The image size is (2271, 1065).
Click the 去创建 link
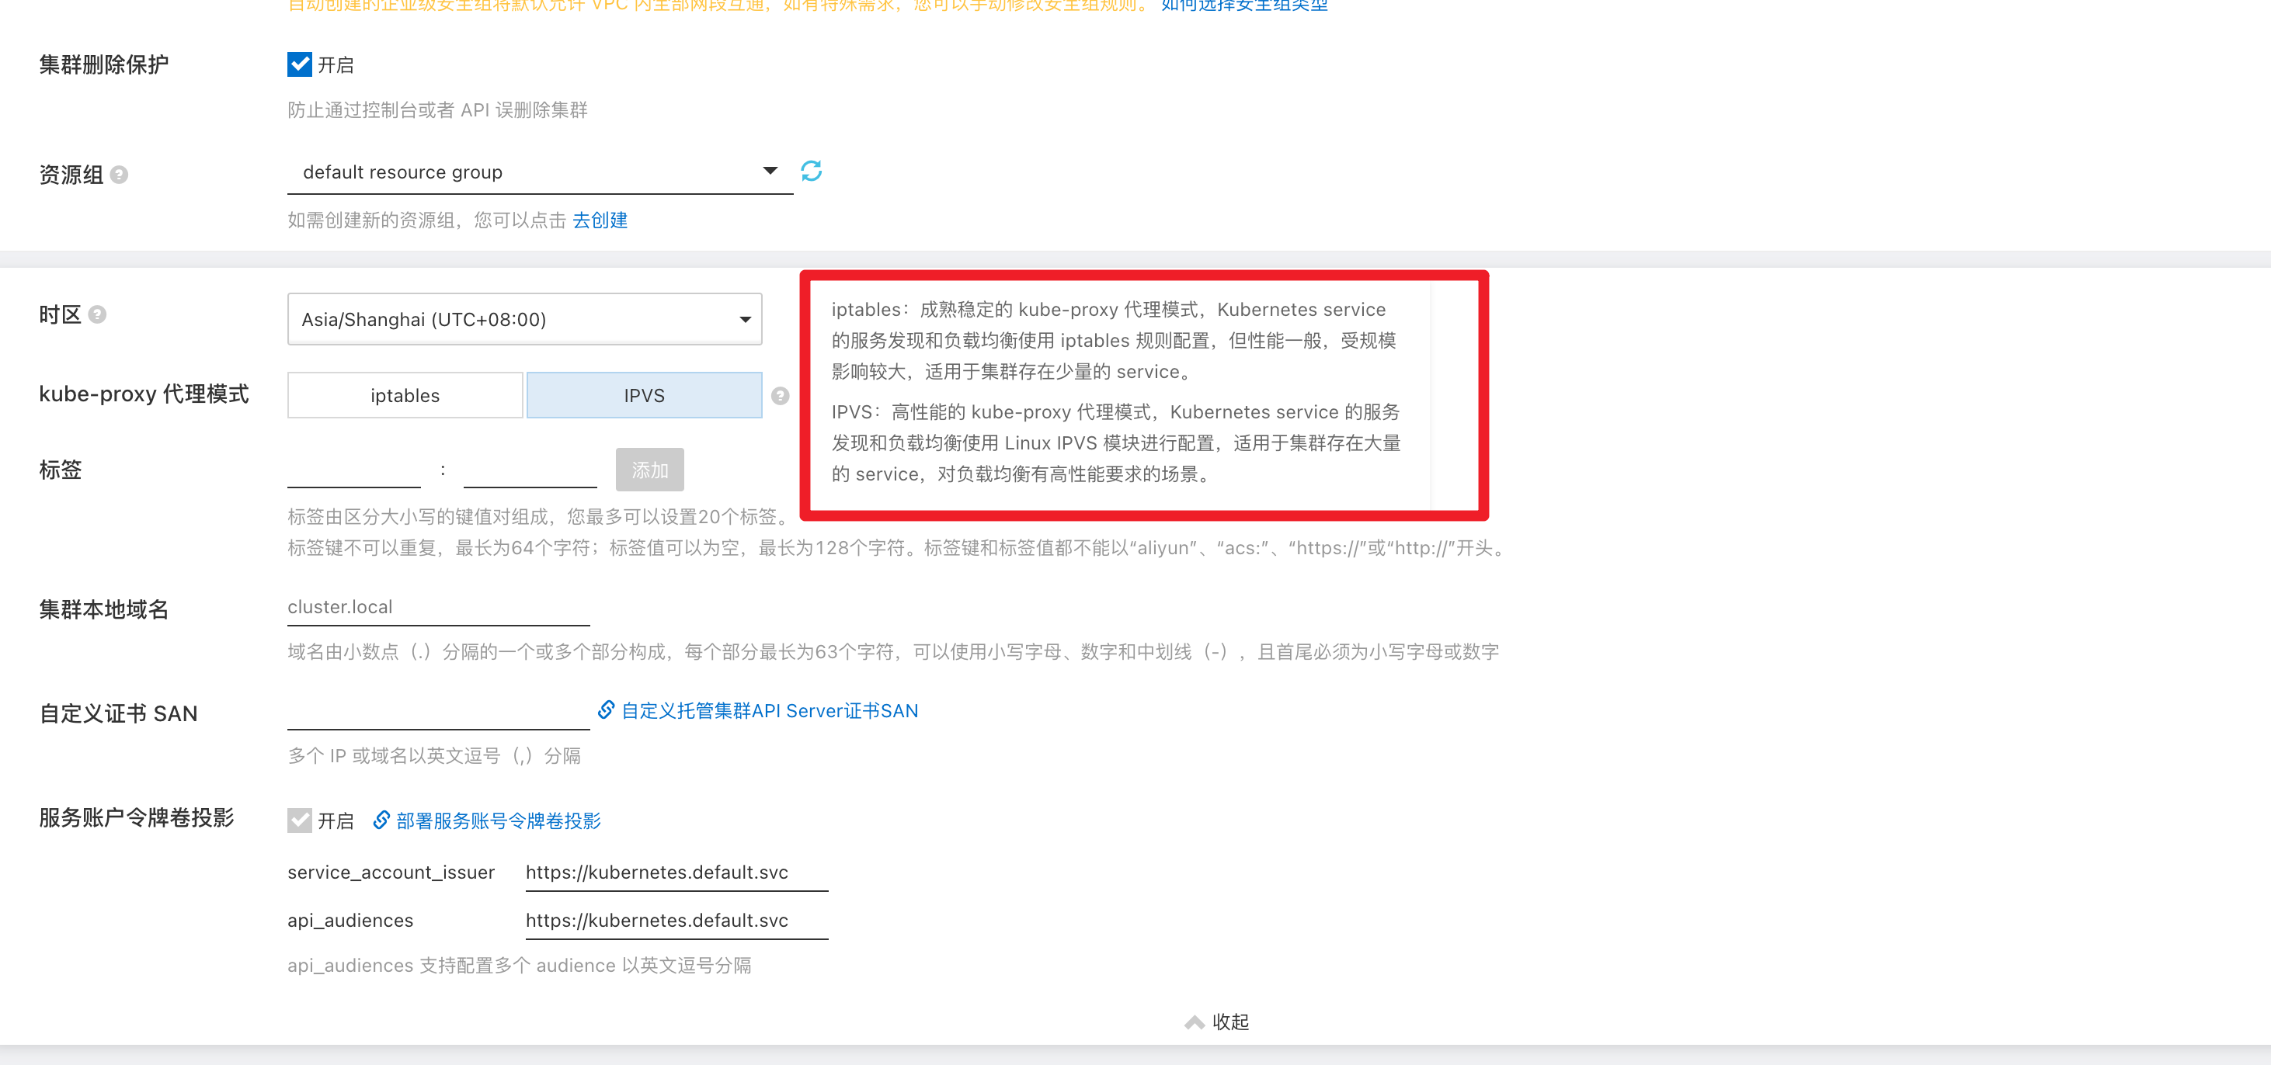coord(600,220)
